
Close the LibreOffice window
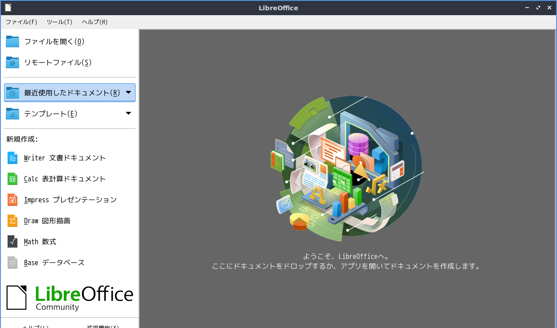(549, 8)
